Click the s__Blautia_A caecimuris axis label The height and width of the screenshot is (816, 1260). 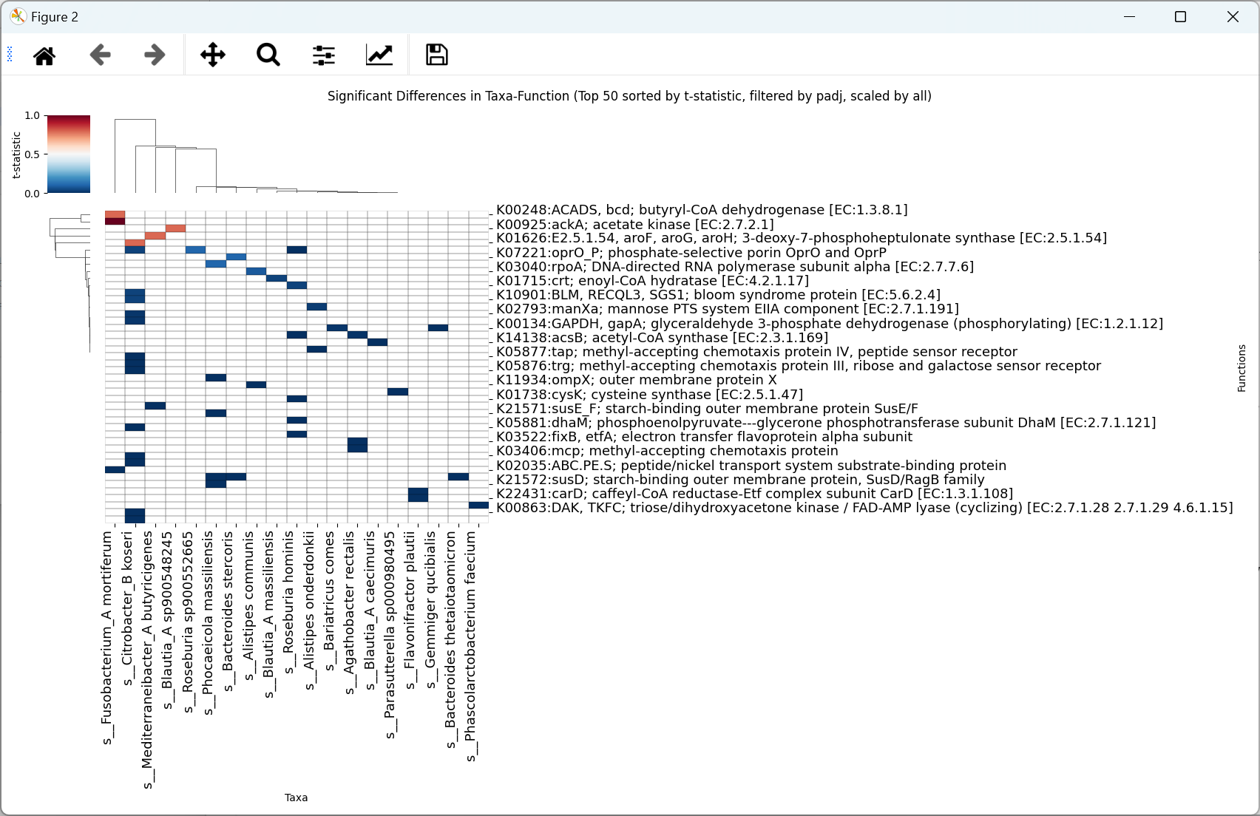click(x=370, y=611)
